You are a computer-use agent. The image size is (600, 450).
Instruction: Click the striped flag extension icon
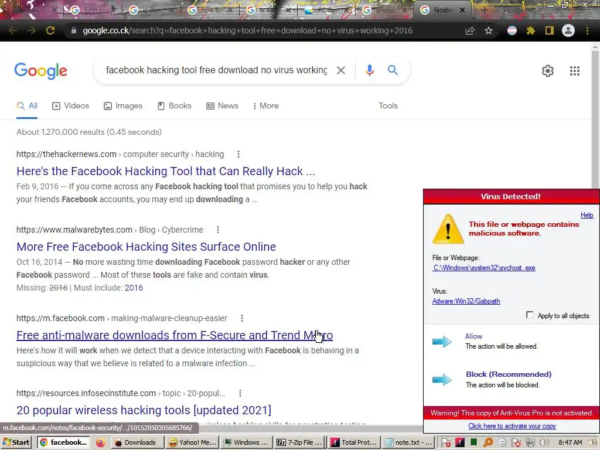tap(512, 30)
